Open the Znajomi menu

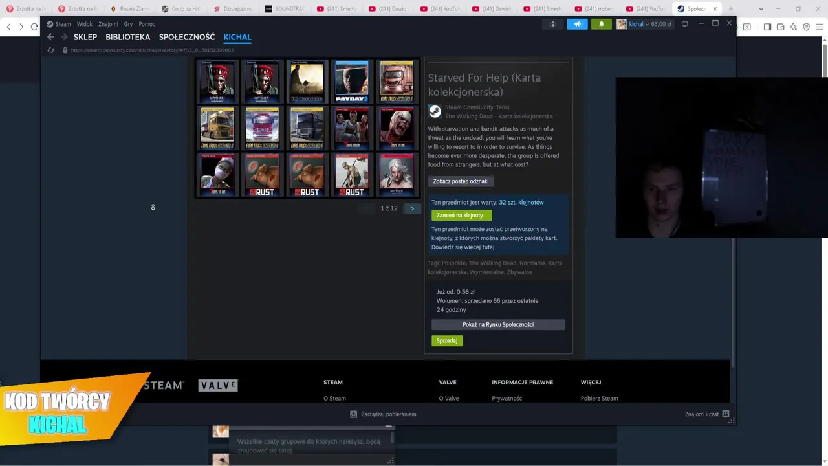tap(108, 24)
